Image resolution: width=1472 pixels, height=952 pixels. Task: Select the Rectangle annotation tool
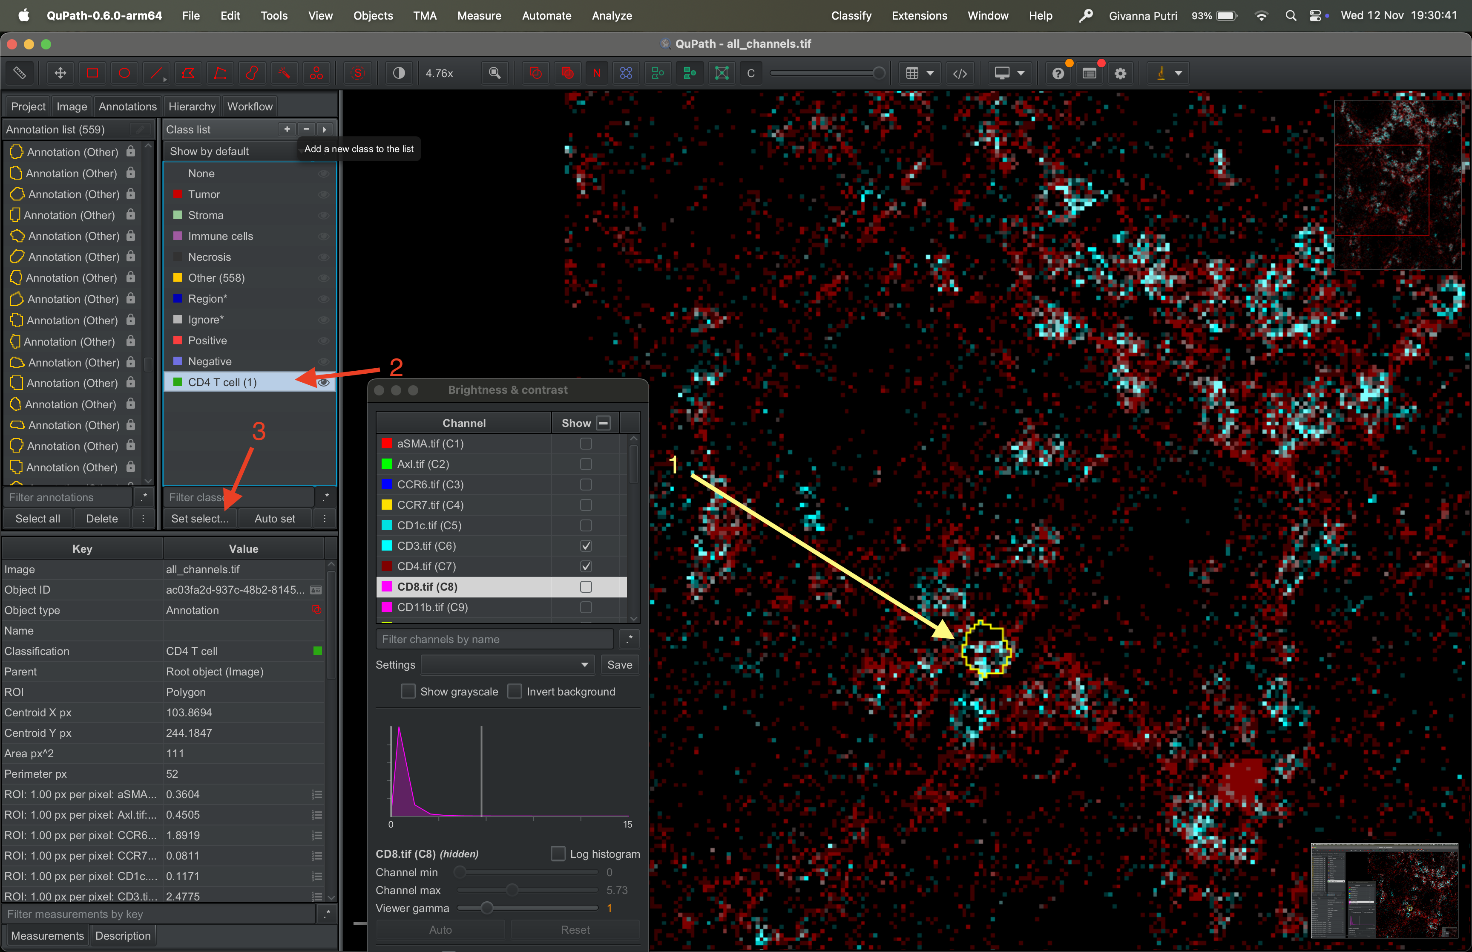92,73
